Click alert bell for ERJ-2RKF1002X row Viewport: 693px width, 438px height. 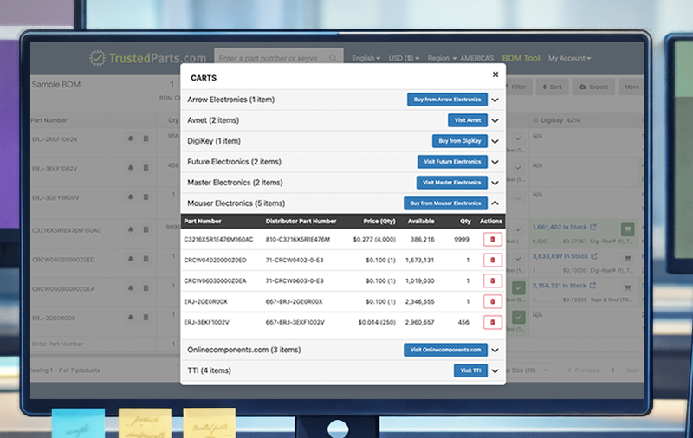131,138
